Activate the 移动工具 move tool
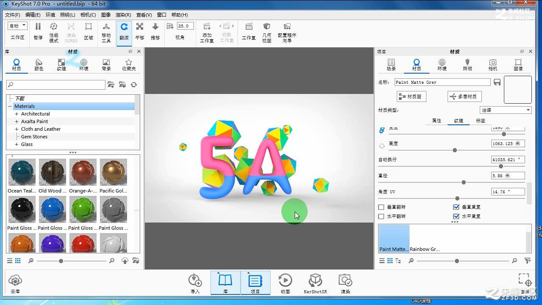Image resolution: width=542 pixels, height=305 pixels. 106,32
